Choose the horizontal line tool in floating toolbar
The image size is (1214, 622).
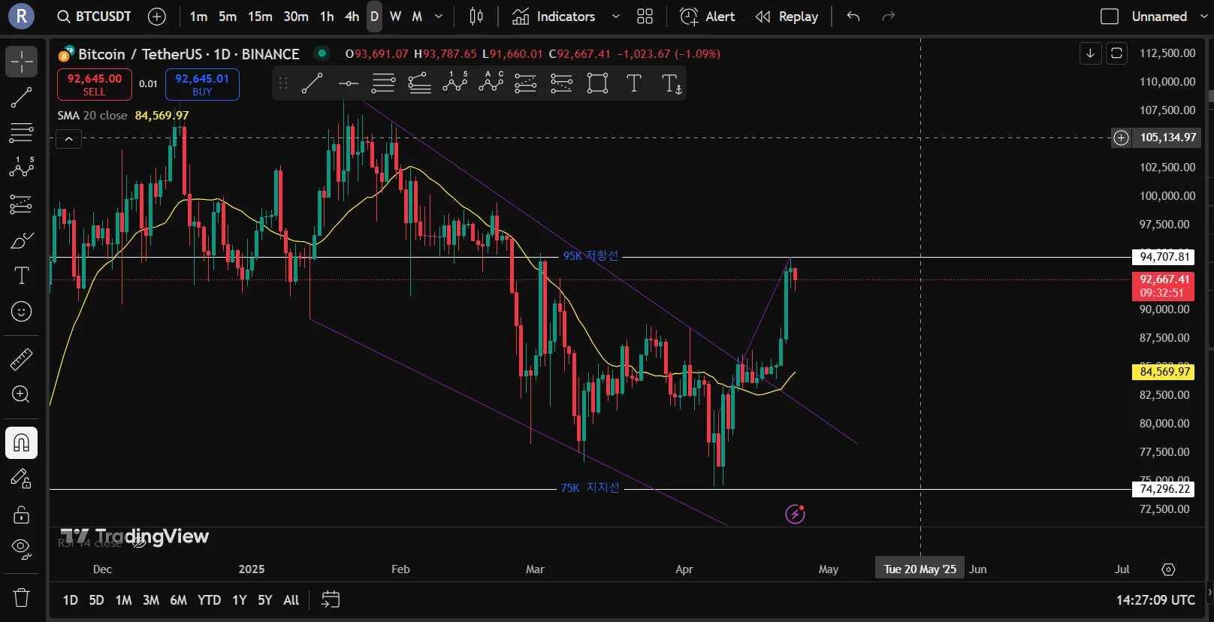348,83
